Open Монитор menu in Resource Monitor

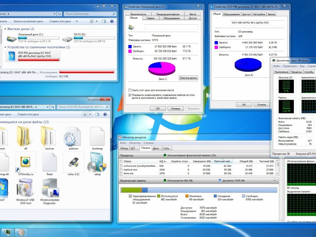click(135, 143)
